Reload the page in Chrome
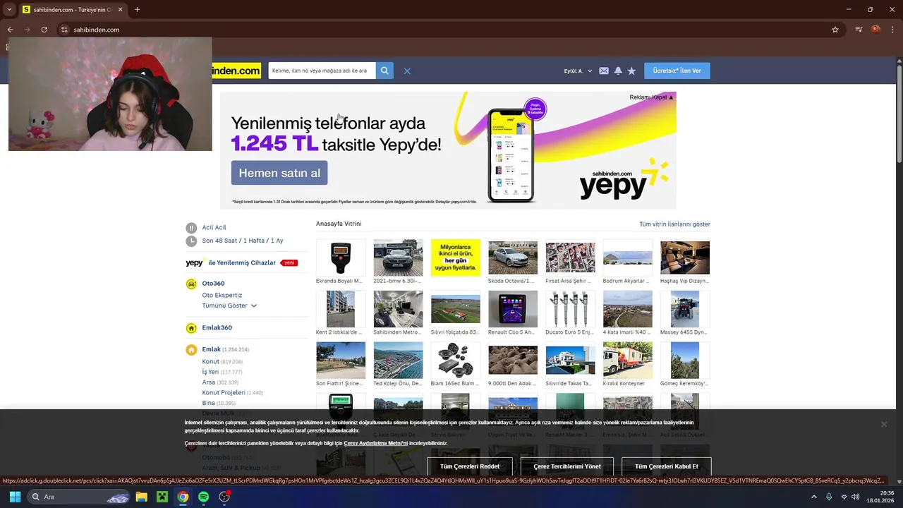This screenshot has width=903, height=508. tap(44, 30)
